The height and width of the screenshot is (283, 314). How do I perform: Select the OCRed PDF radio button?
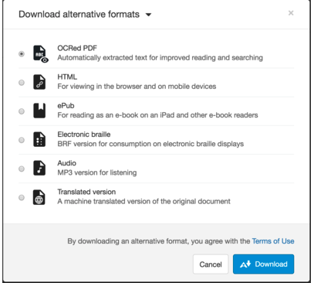click(x=22, y=54)
